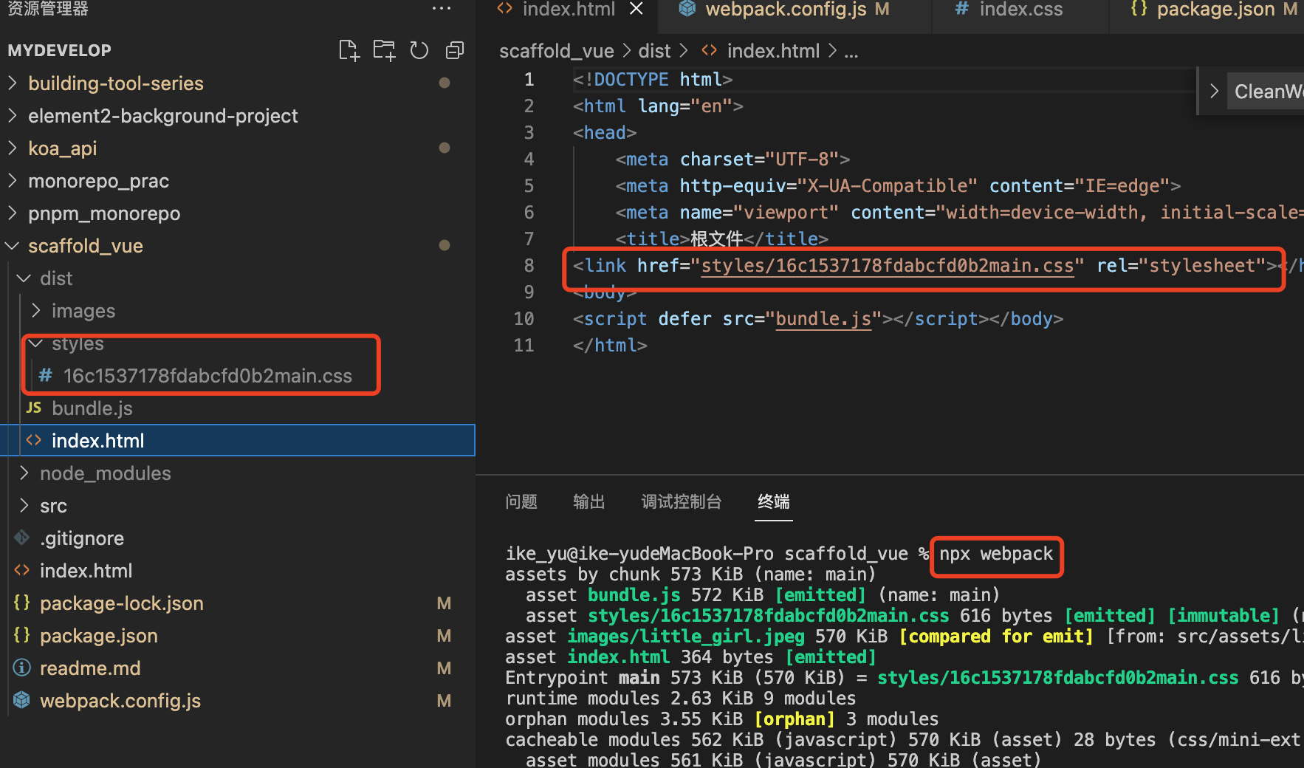Expand the src folder
Screen dimensions: 1304x768
53,506
